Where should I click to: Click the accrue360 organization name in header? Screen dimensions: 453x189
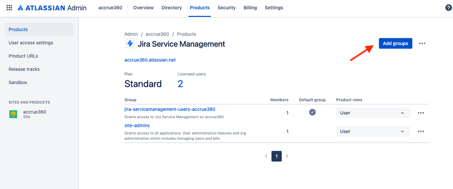tap(110, 8)
